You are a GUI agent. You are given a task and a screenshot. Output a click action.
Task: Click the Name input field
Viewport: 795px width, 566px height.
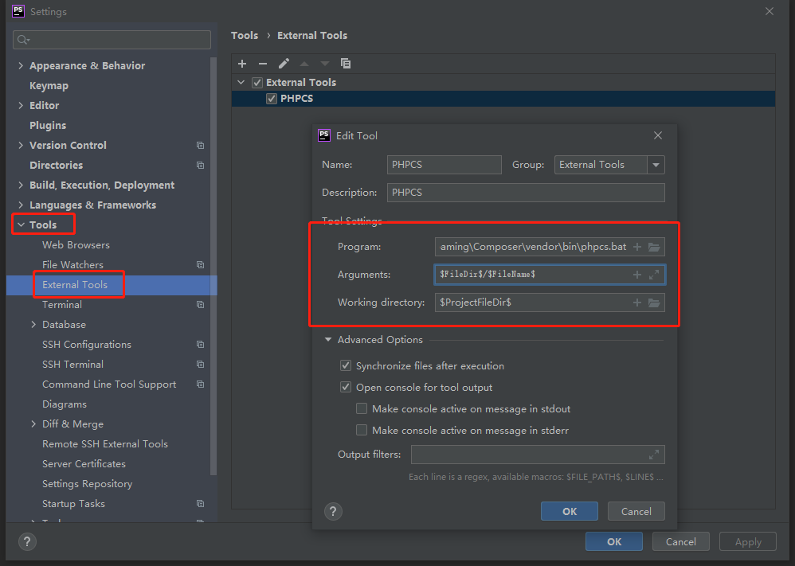click(x=444, y=165)
